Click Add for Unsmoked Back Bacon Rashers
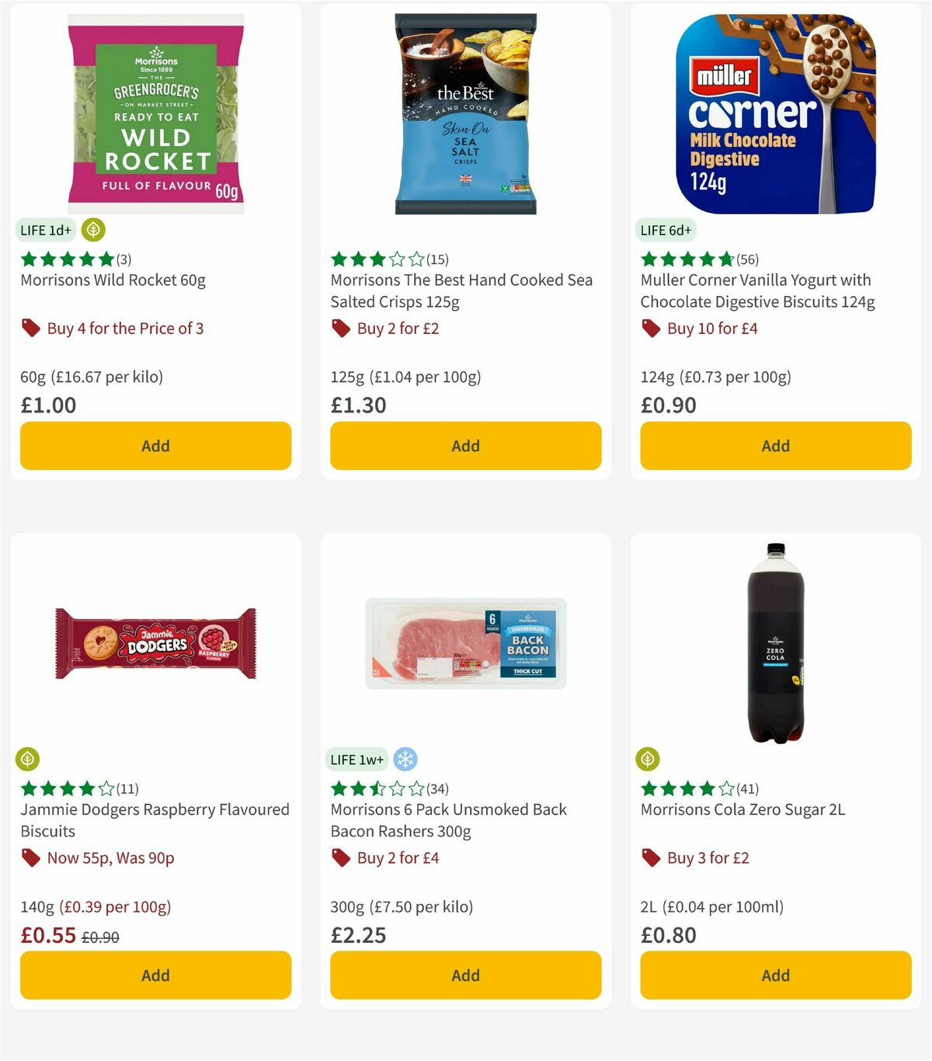 pyautogui.click(x=465, y=975)
